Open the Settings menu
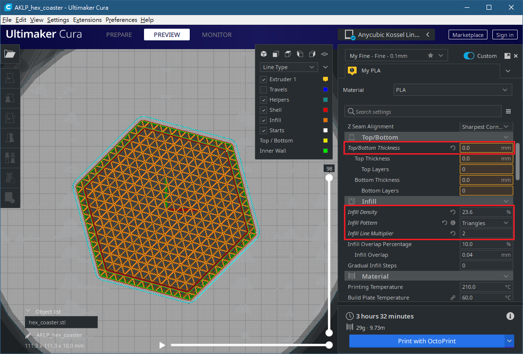The height and width of the screenshot is (354, 523). coord(58,19)
